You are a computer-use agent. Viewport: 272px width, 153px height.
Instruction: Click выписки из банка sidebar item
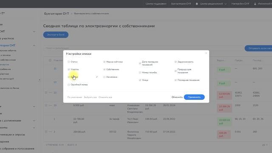(9, 88)
